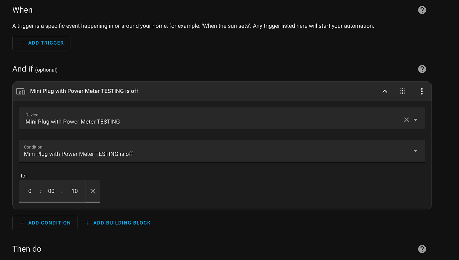The width and height of the screenshot is (459, 260).
Task: Select the When section heading
Action: 22,10
